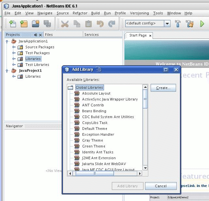Click the Source Packages folder icon
Viewport: 209px width, 201px height.
tap(20, 47)
